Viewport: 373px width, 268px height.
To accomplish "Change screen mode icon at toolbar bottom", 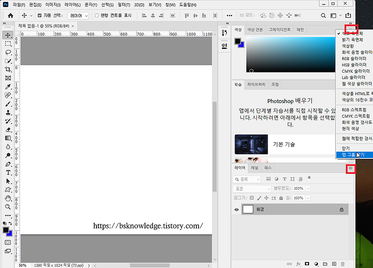I will [x=8, y=251].
